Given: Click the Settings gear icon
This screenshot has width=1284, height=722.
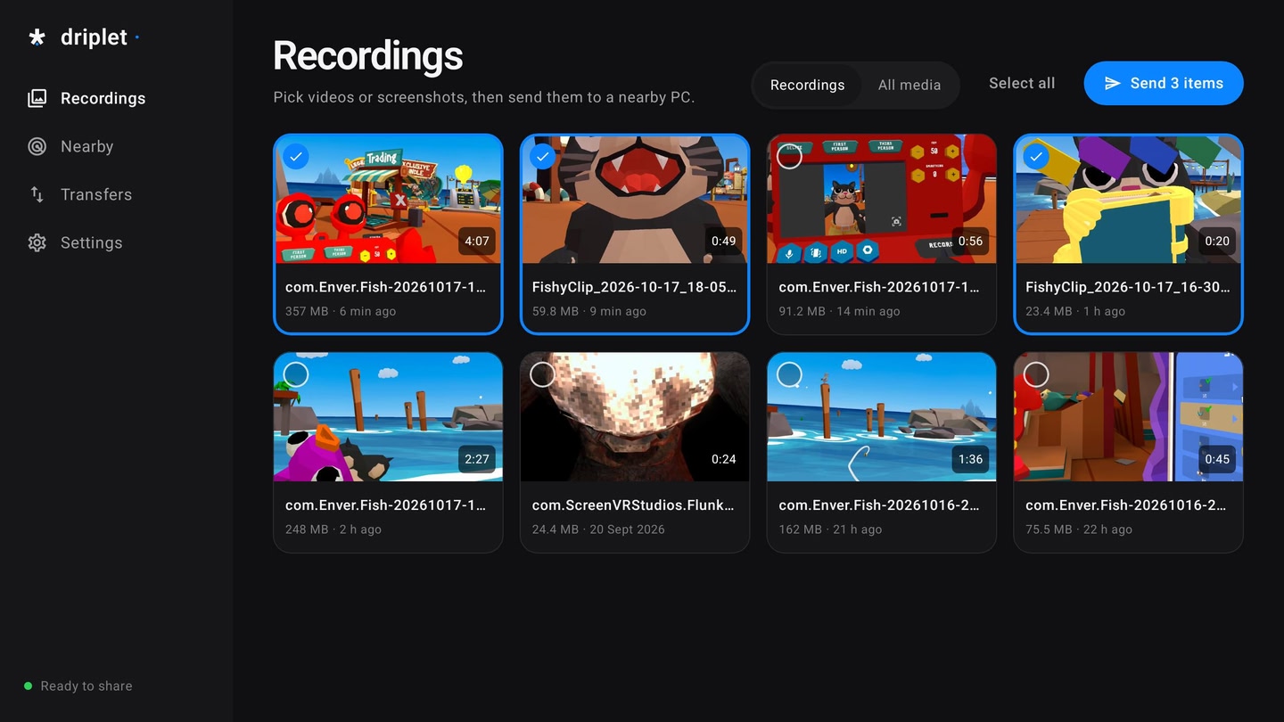Looking at the screenshot, I should point(37,242).
